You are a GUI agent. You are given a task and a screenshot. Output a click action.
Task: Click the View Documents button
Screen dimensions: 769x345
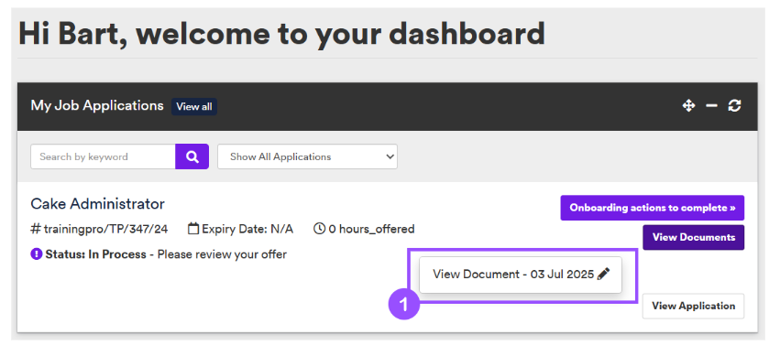694,237
